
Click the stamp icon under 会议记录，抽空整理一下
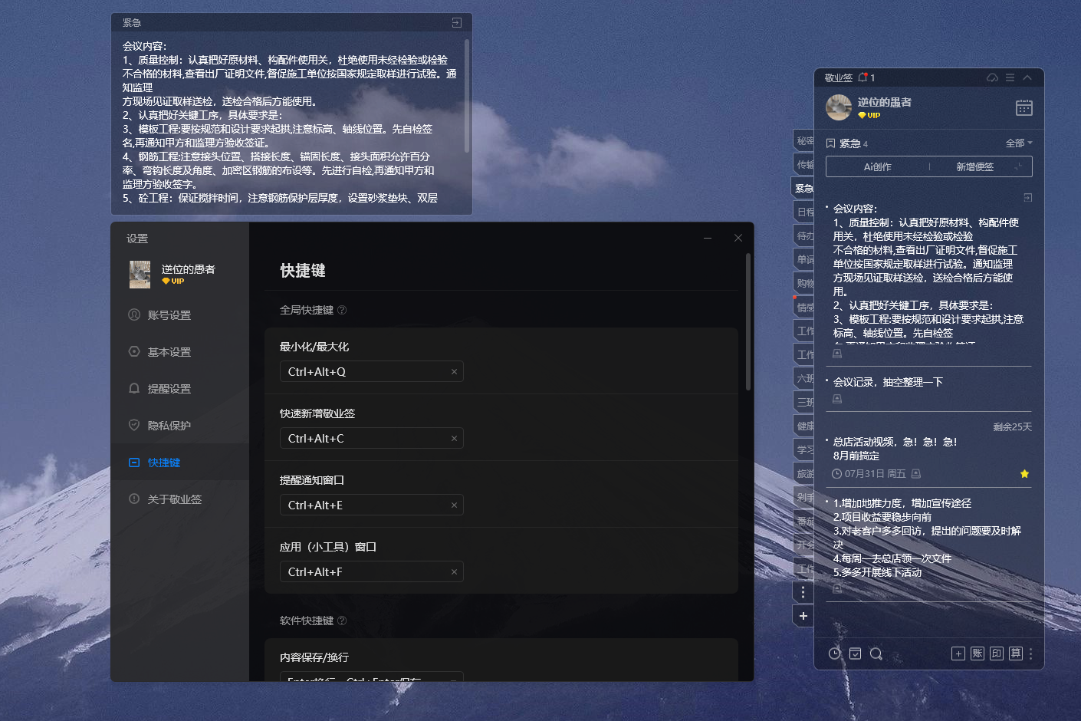coord(837,399)
